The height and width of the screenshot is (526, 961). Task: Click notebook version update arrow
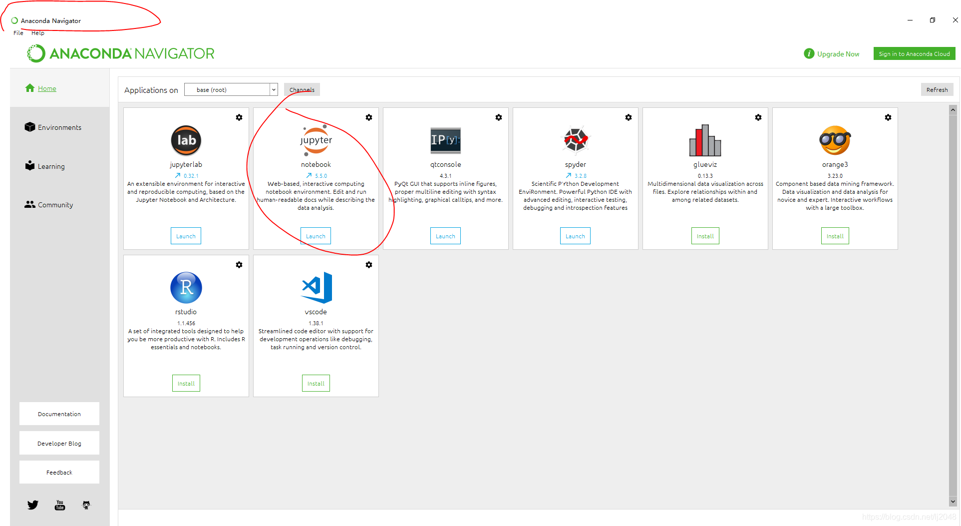click(309, 175)
